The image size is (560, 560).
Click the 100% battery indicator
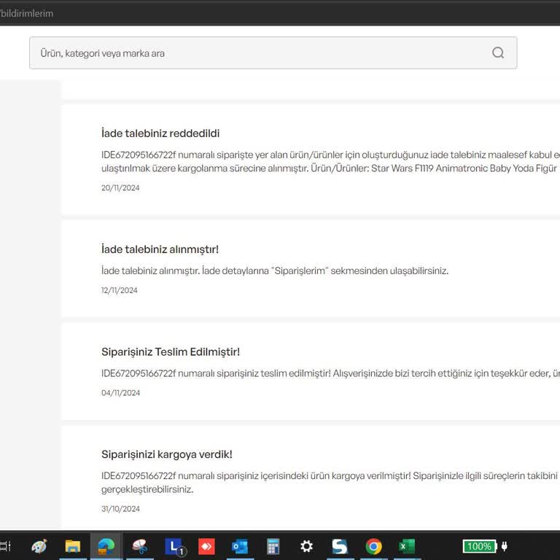pos(480,546)
